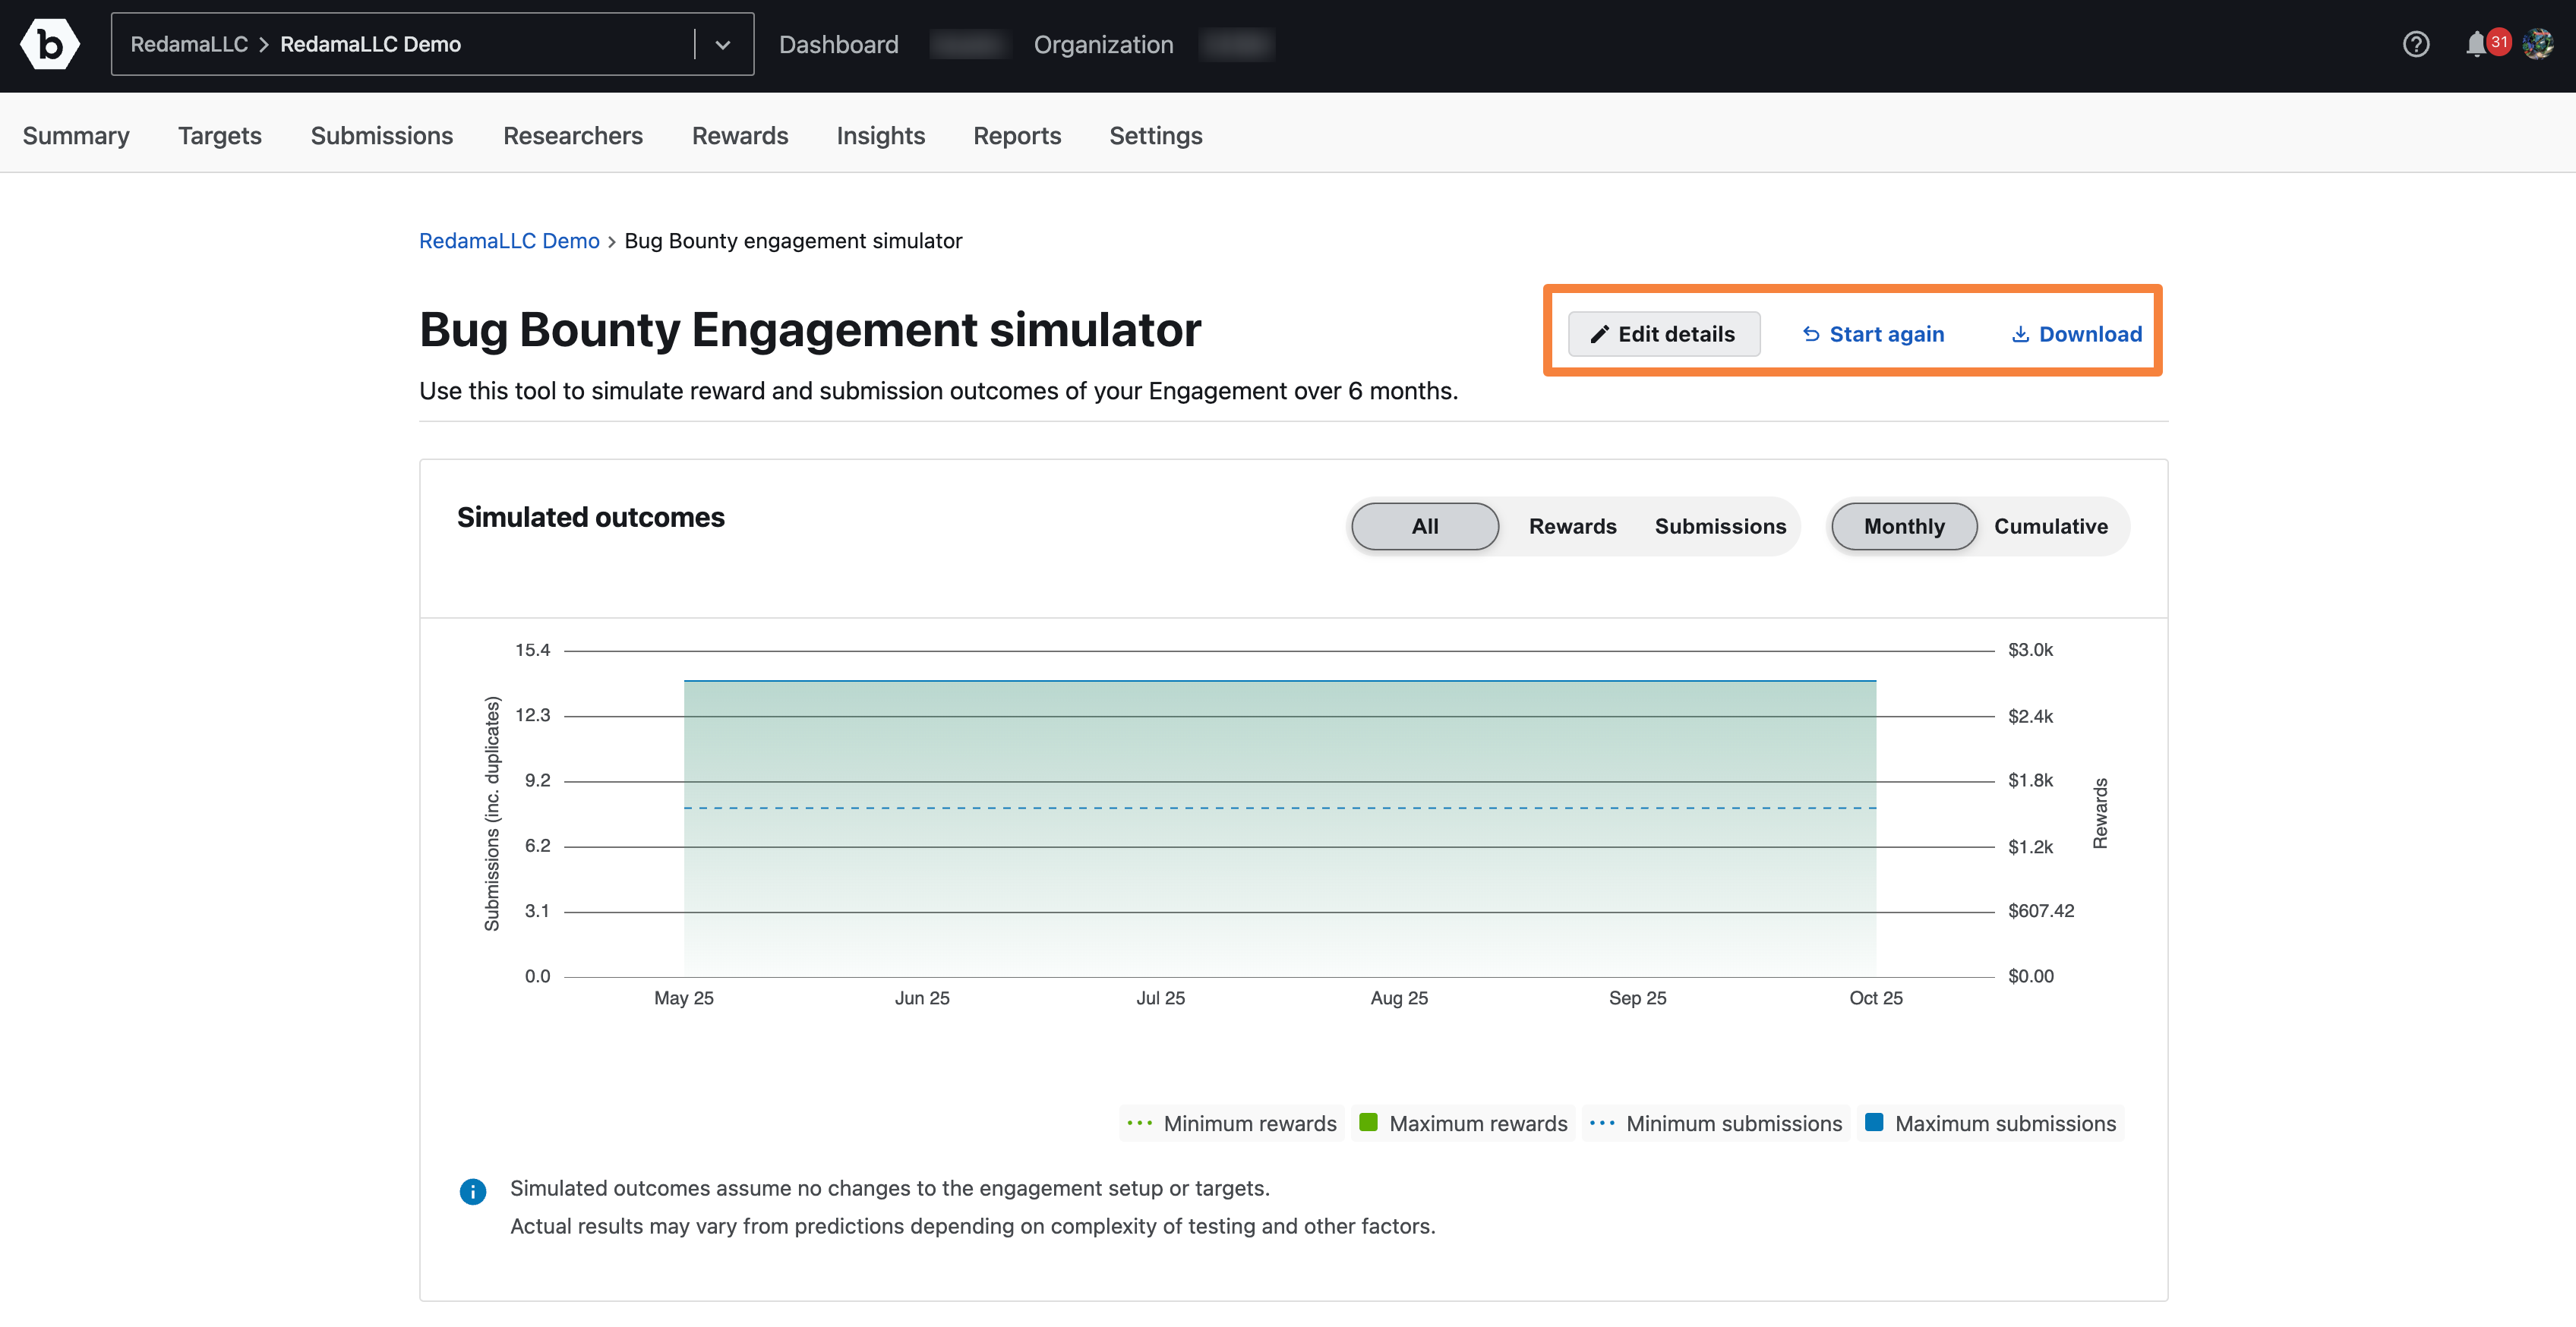Switch to the Submissions tab in navigation
This screenshot has width=2576, height=1327.
pyautogui.click(x=381, y=135)
